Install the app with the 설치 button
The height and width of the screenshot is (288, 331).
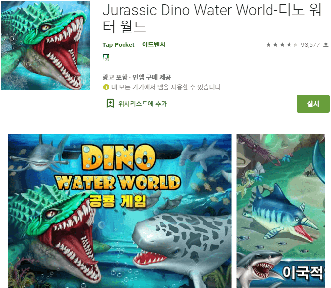pos(313,104)
